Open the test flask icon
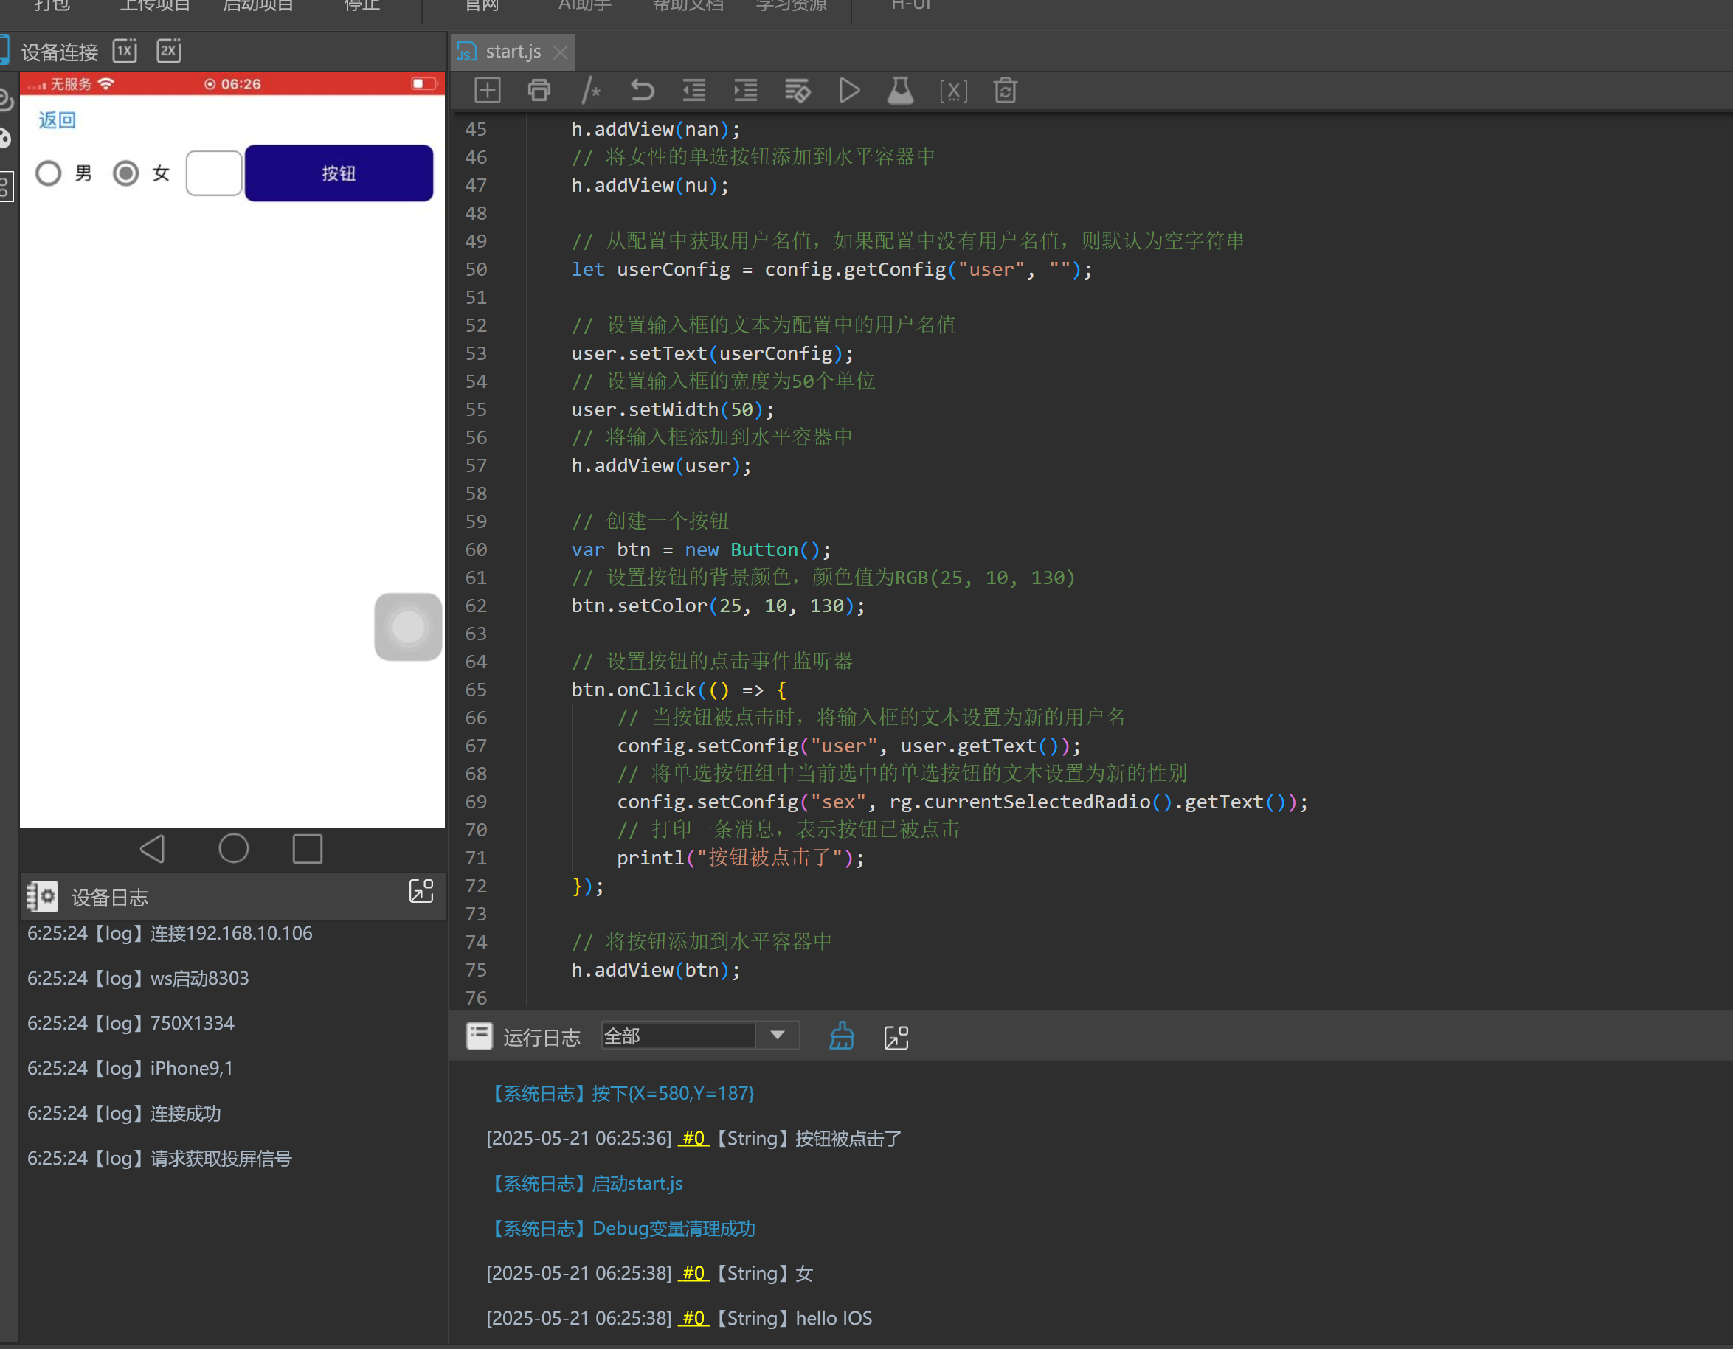Screen dimensions: 1733x1349 click(x=901, y=91)
